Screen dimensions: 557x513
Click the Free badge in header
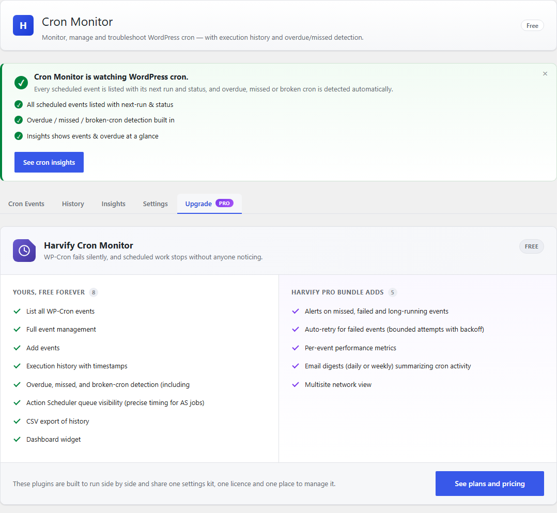532,26
